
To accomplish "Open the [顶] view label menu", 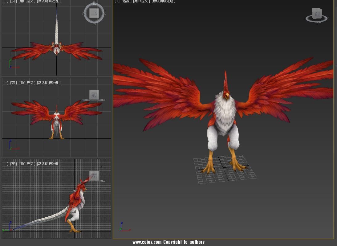I will [13, 2].
